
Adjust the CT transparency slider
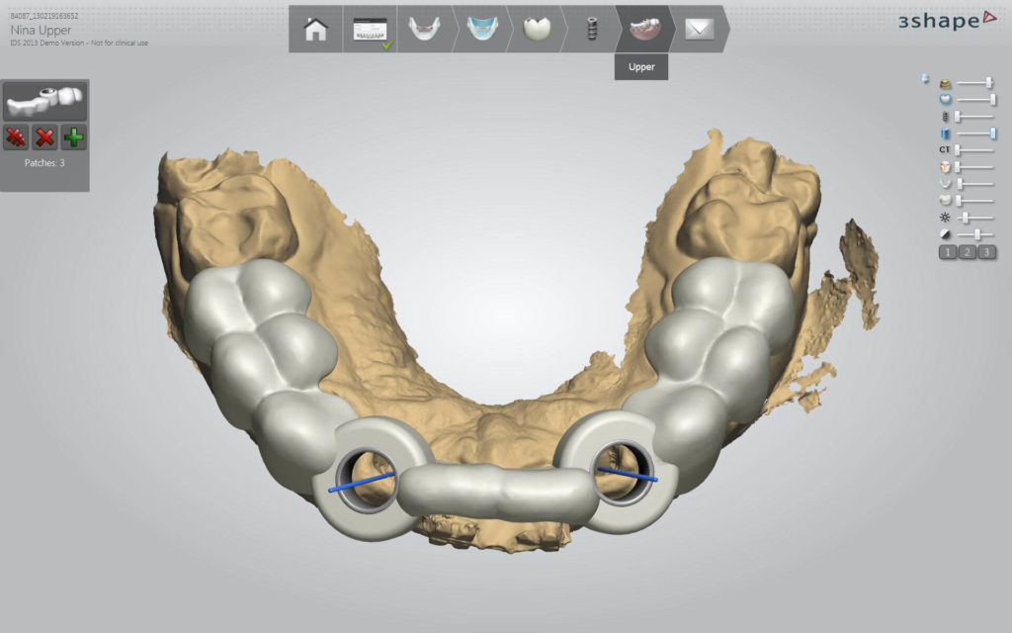[x=975, y=150]
